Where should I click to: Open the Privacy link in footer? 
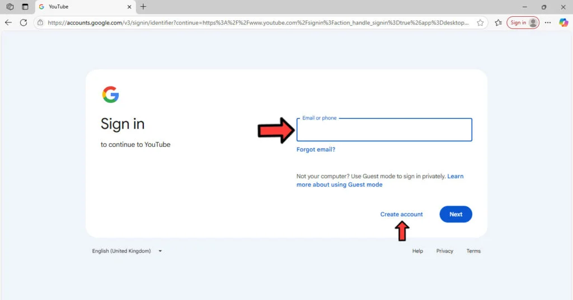coord(444,251)
